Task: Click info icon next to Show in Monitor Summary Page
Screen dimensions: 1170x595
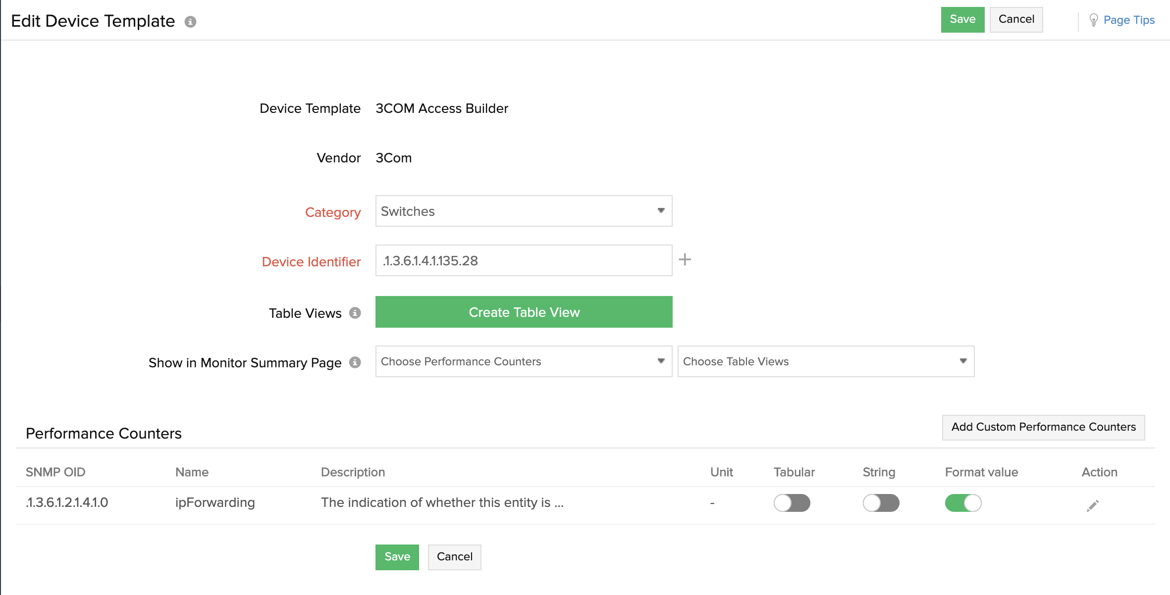Action: pyautogui.click(x=355, y=362)
